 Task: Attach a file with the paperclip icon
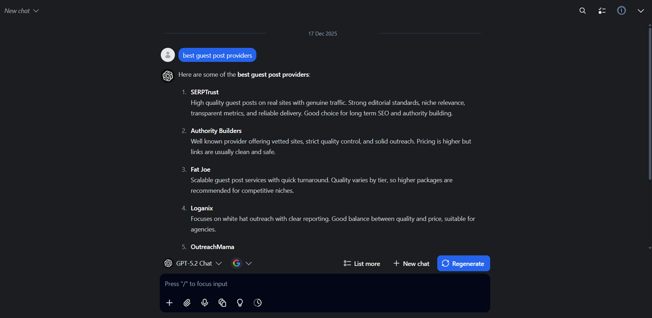(x=187, y=303)
